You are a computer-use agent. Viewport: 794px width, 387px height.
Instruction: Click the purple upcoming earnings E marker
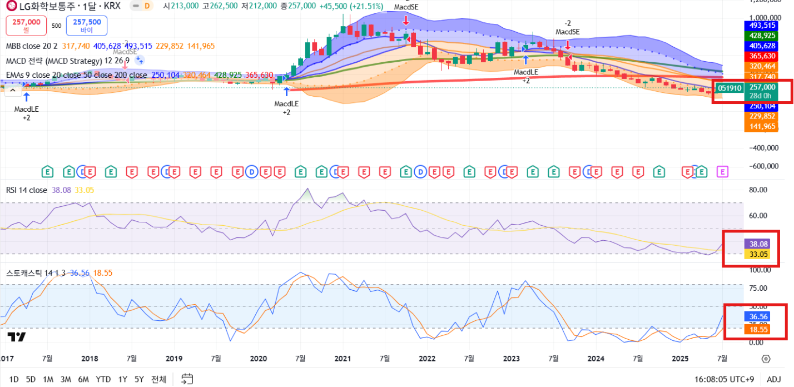pyautogui.click(x=722, y=171)
